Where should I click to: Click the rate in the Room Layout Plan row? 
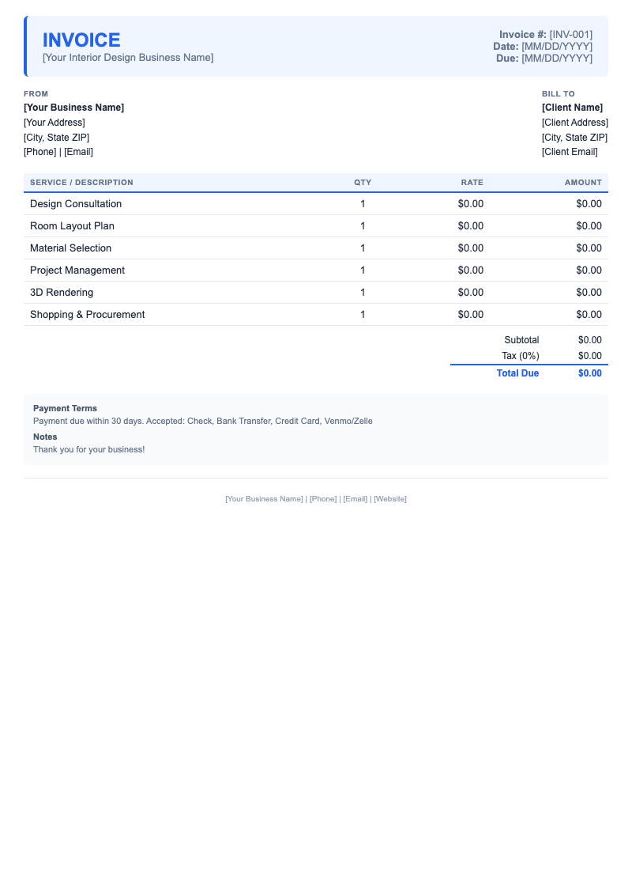(x=471, y=226)
